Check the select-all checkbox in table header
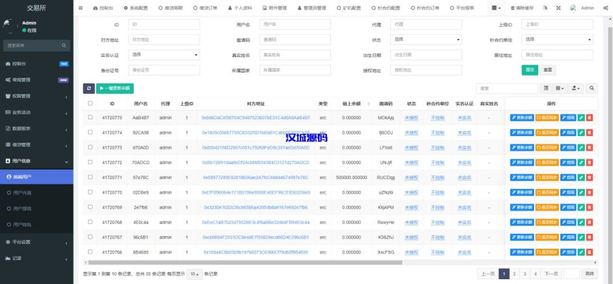This screenshot has height=284, width=613. pos(90,103)
